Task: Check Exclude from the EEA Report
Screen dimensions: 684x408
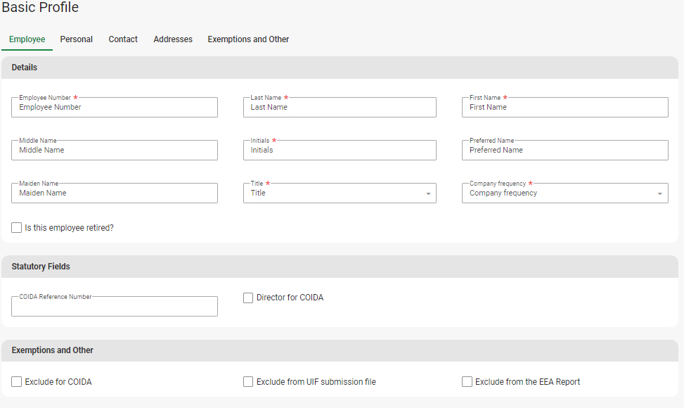Action: pyautogui.click(x=467, y=382)
